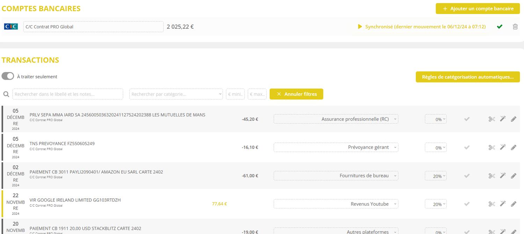Split the MMA IARD transaction with scissors
524x234 pixels.
pos(492,119)
